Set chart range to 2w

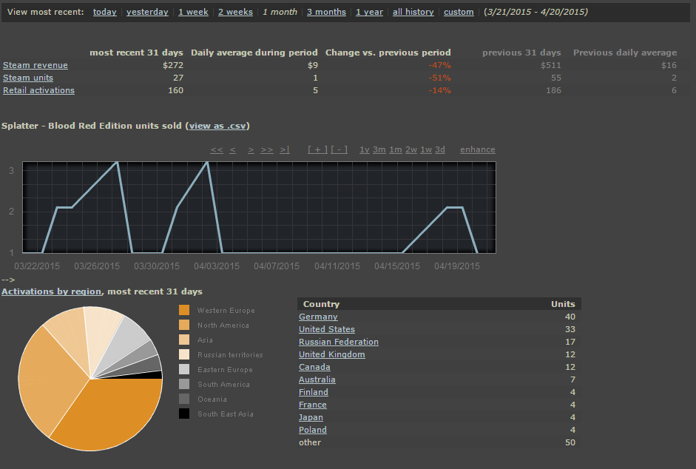coord(410,149)
